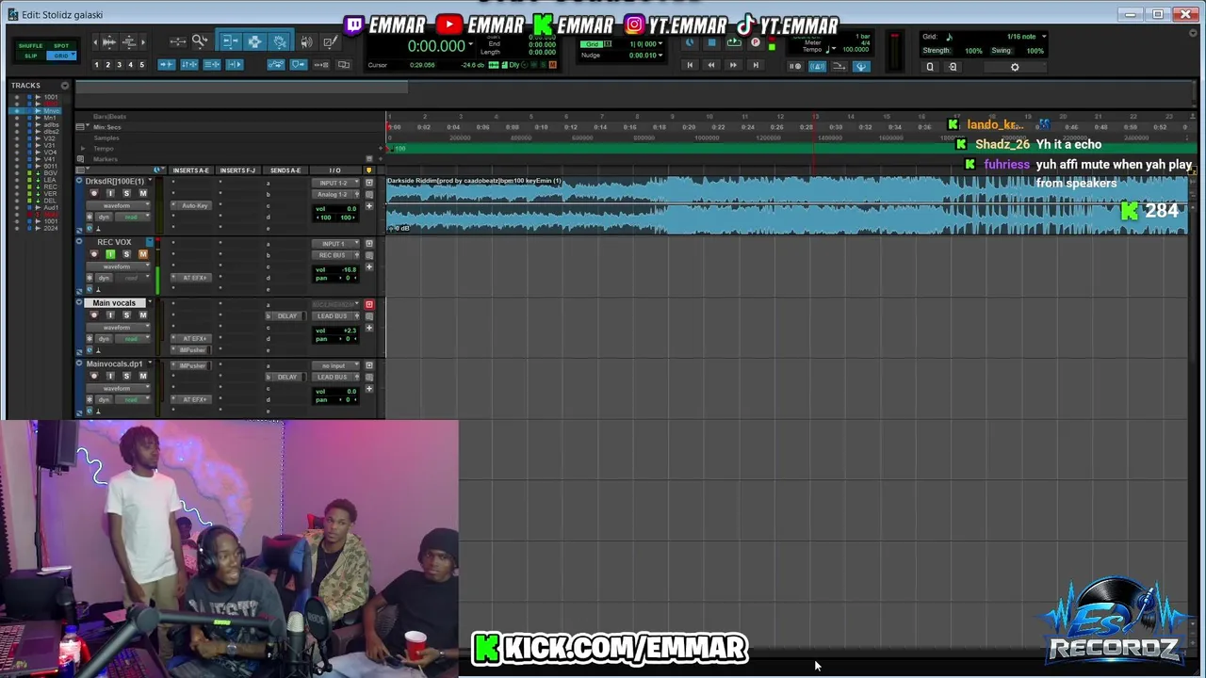Select the Pencil tool
The image size is (1206, 678).
coord(330,40)
